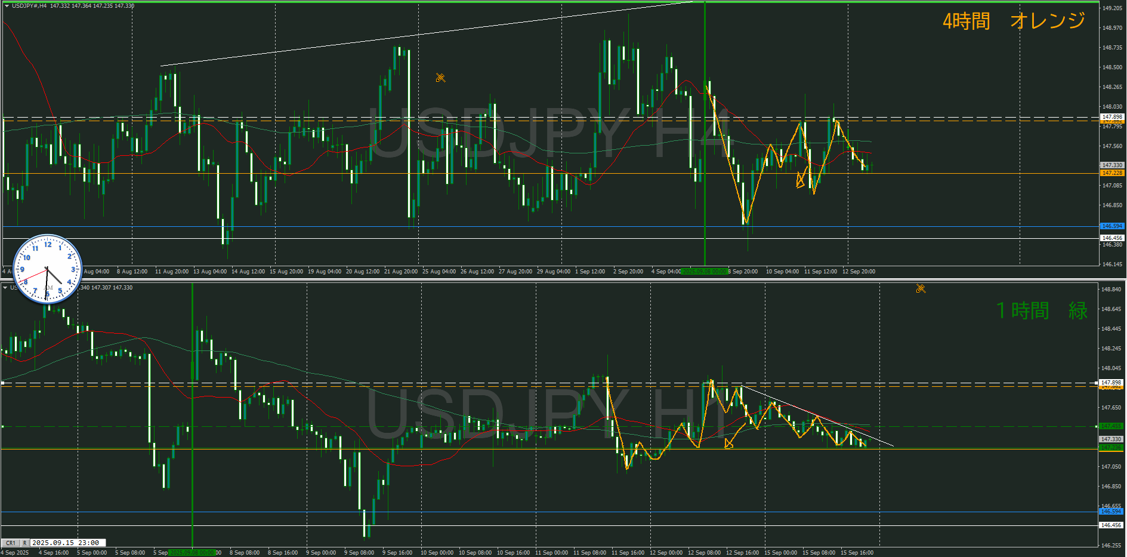This screenshot has height=557, width=1127.
Task: Click the H4 time axis label 12 Sep 20:00
Action: click(859, 272)
